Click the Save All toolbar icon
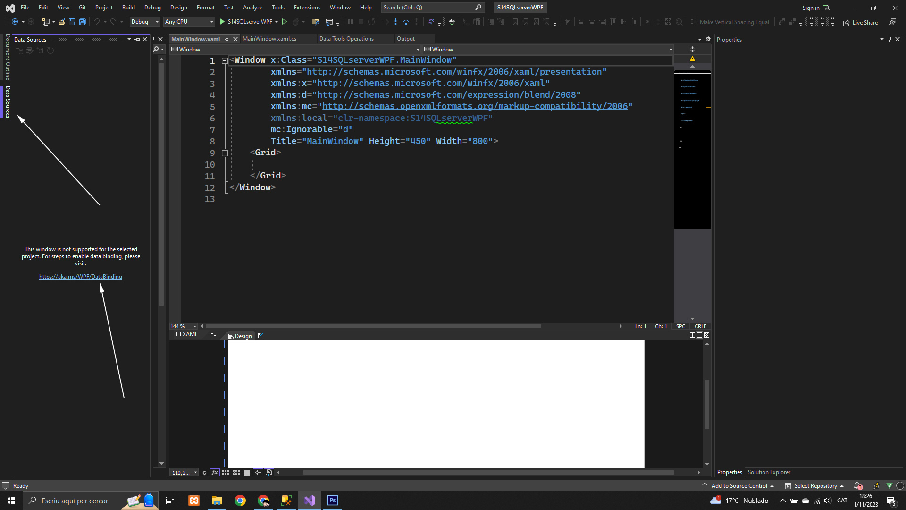Viewport: 906px width, 510px height. pos(83,22)
